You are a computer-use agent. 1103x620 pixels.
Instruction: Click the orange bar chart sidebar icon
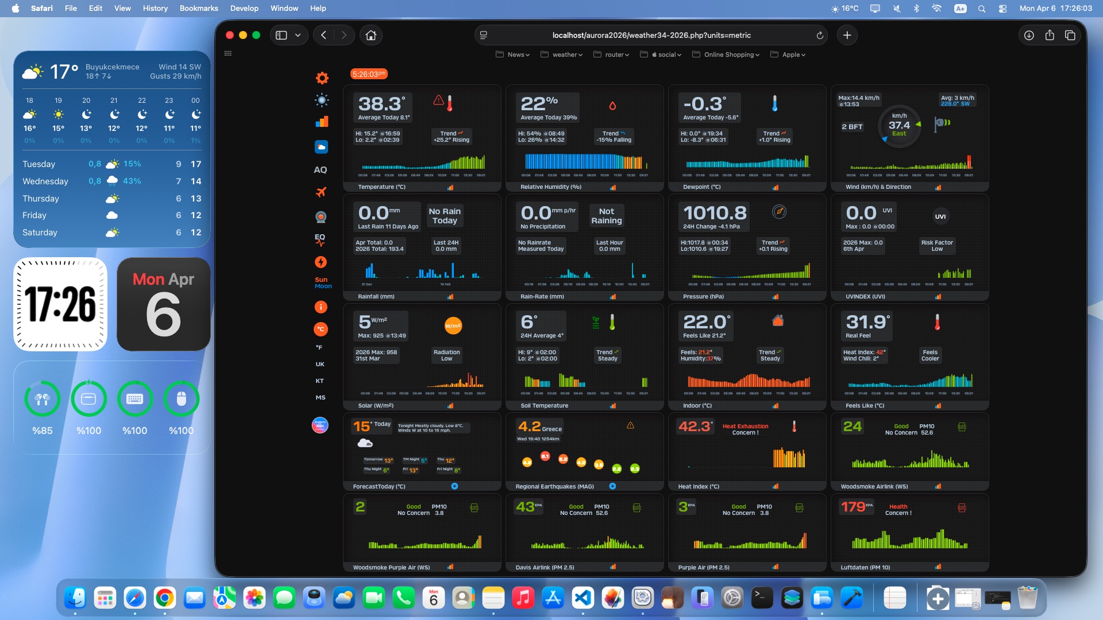pos(321,122)
